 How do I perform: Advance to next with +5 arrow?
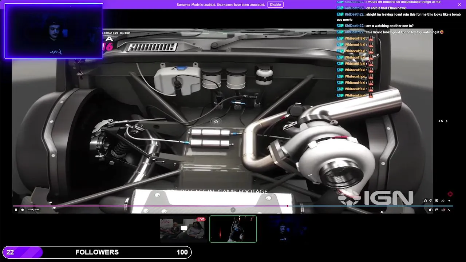click(443, 121)
